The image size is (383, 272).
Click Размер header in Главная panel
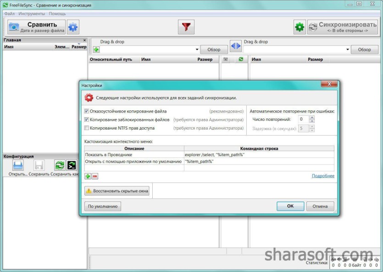[x=79, y=47]
